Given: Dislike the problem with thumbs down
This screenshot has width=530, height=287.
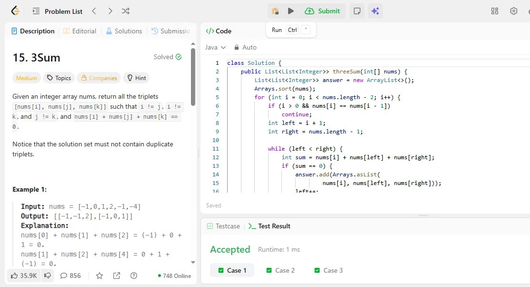Looking at the screenshot, I should click(48, 276).
